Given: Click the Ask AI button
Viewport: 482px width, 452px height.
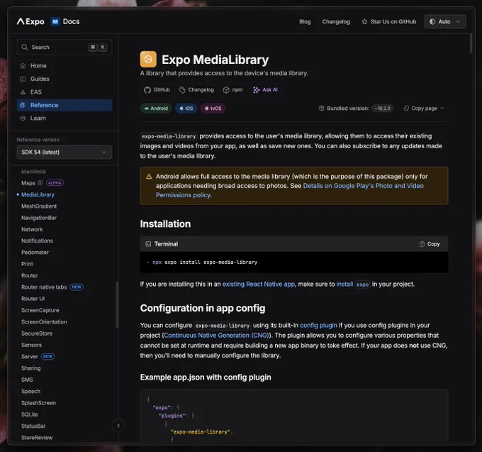Looking at the screenshot, I should pyautogui.click(x=265, y=90).
